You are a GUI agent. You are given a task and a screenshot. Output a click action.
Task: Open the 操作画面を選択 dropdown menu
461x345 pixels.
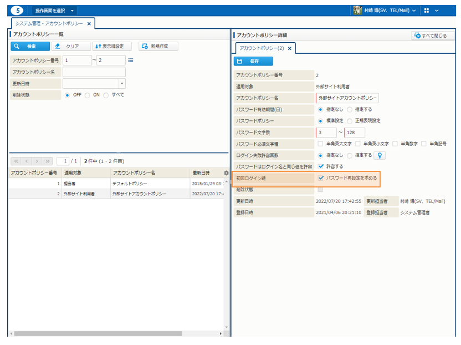(55, 11)
